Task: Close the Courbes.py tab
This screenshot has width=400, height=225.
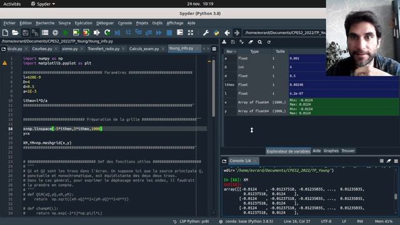Action: tap(56, 49)
